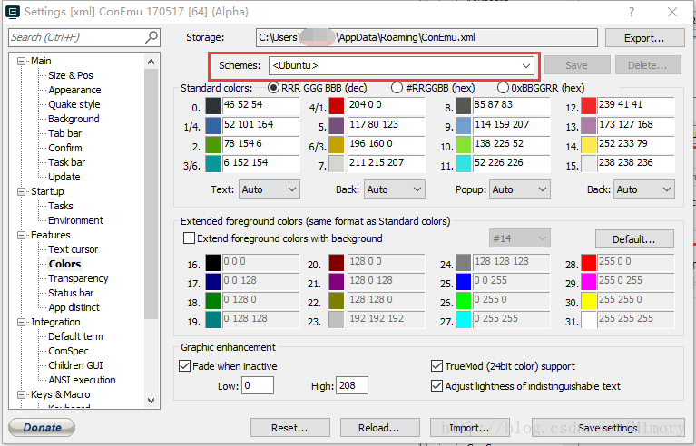Collapse the Features tree node
This screenshot has height=446, width=696.
pyautogui.click(x=23, y=235)
